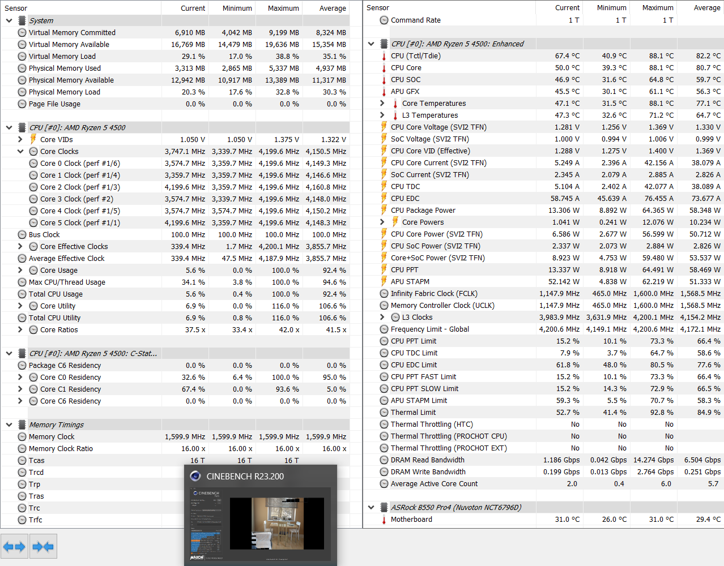Click the Cinebench icon in preview title
The image size is (724, 566).
point(195,476)
